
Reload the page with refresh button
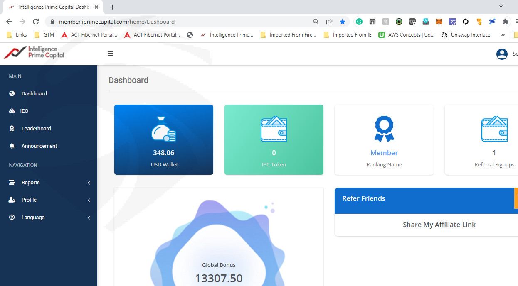(36, 22)
